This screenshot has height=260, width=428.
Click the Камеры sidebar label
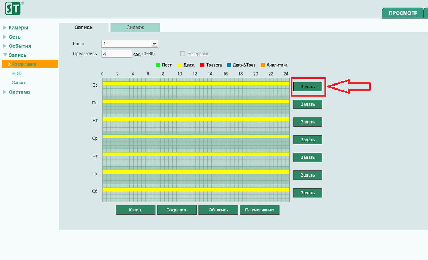(x=19, y=28)
